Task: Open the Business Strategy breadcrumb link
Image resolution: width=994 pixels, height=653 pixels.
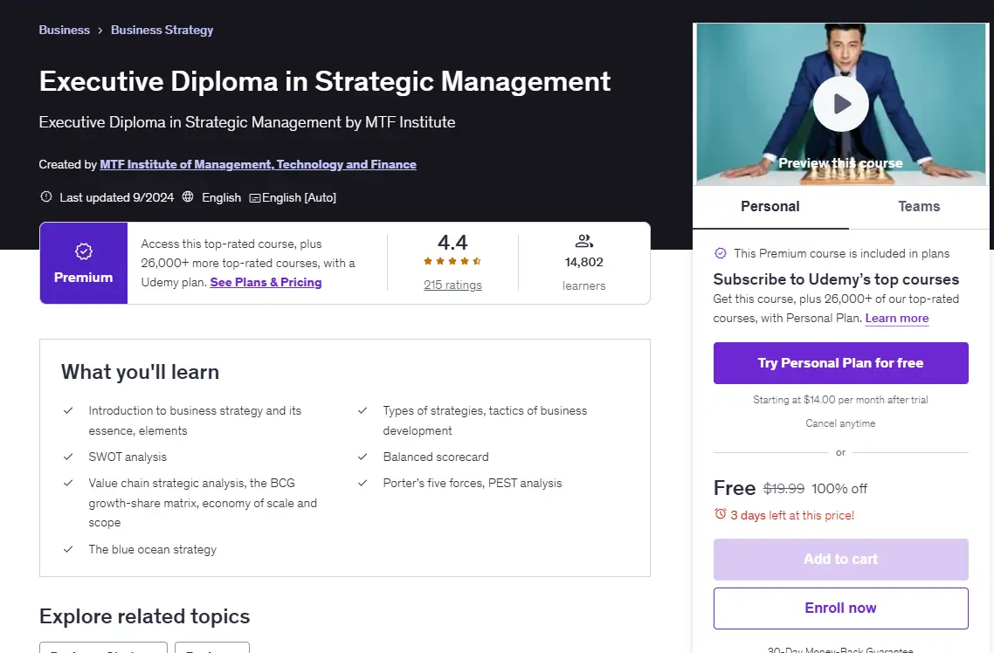Action: click(x=162, y=30)
